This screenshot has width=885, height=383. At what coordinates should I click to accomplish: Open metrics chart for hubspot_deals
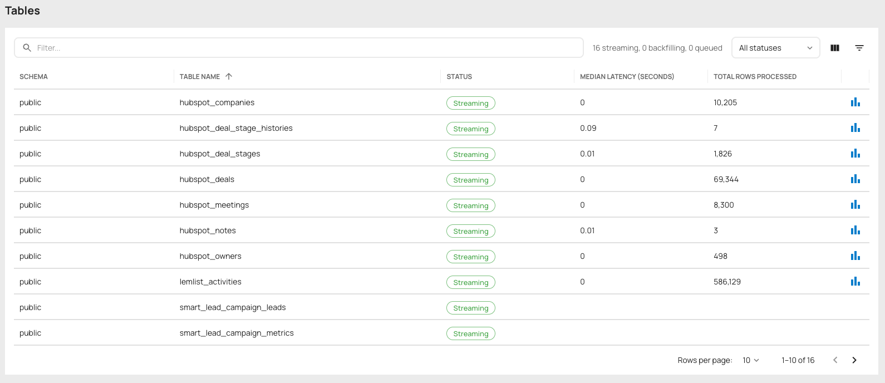tap(855, 179)
